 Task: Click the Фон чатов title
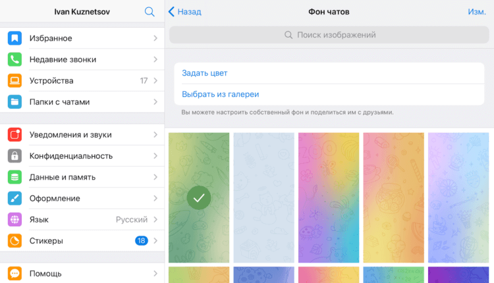(x=329, y=12)
